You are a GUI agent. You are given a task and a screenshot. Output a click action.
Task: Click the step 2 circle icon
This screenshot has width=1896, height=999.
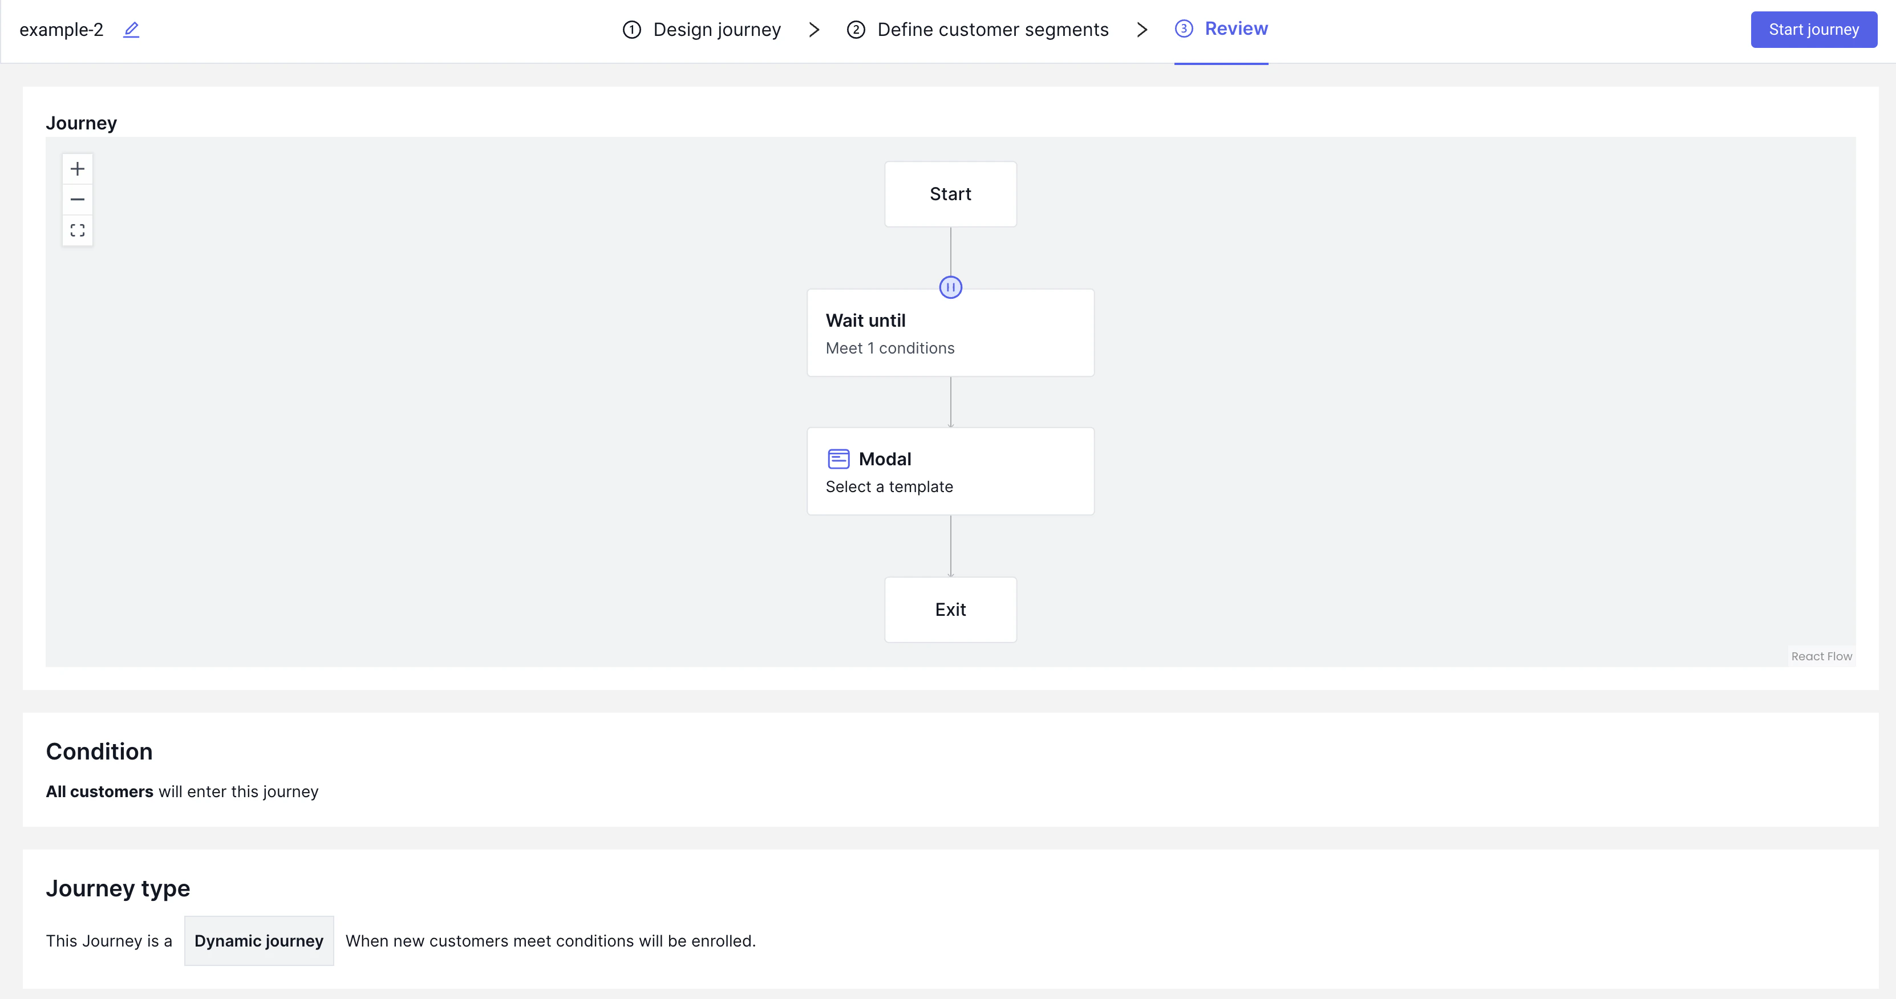click(855, 30)
